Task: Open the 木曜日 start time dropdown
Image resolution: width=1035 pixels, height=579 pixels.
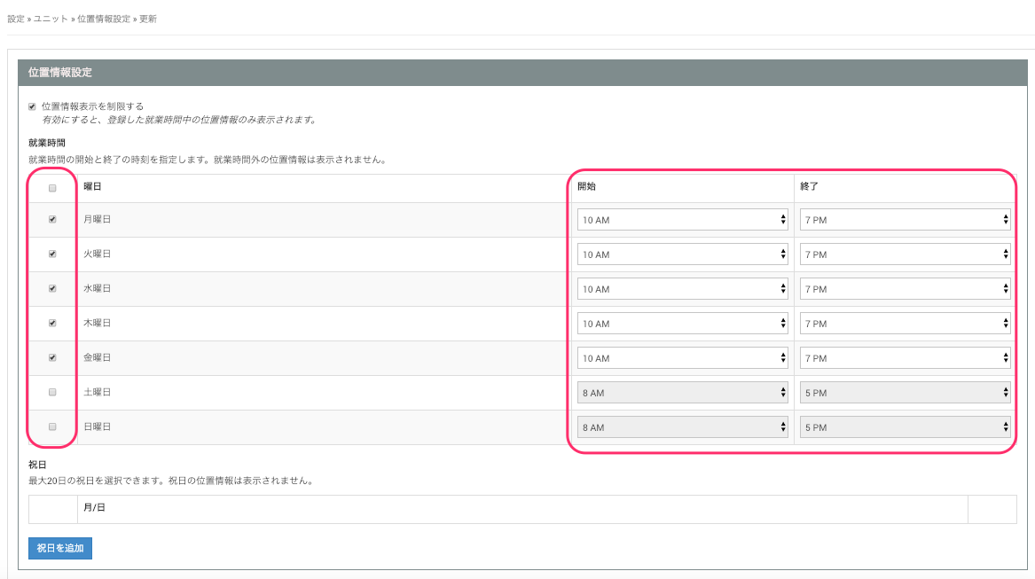Action: point(682,324)
